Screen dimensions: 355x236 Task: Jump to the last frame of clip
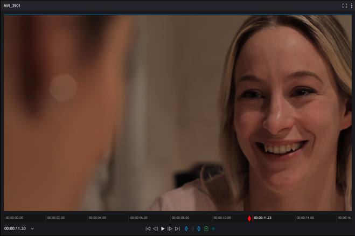[x=177, y=229]
